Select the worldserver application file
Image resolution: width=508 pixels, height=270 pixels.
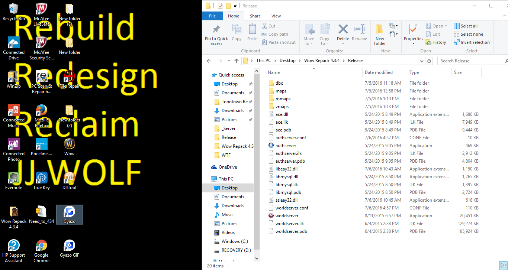(287, 216)
